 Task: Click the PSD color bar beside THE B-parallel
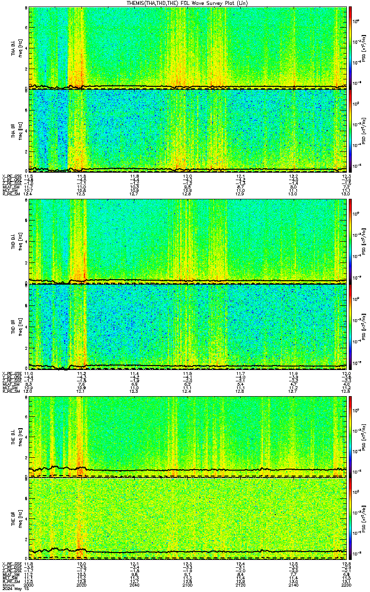click(350, 519)
